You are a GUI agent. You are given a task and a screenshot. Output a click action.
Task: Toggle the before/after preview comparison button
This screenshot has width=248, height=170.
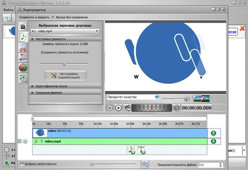201,98
